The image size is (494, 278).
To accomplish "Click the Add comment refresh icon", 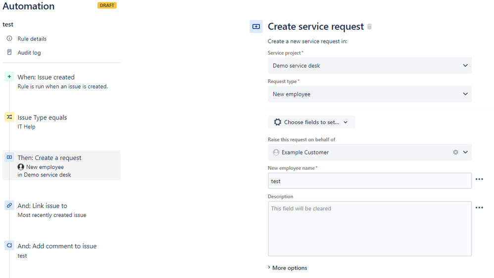I will coord(9,245).
